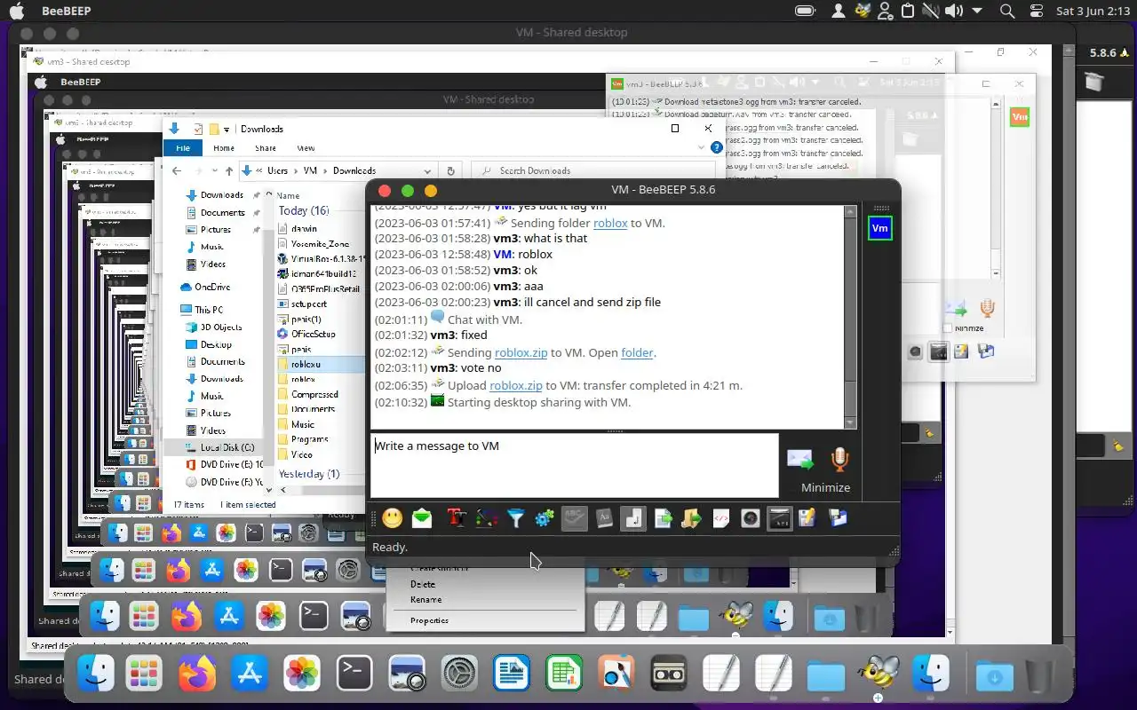This screenshot has width=1137, height=710.
Task: Open the Home ribbon tab
Action: [x=224, y=148]
